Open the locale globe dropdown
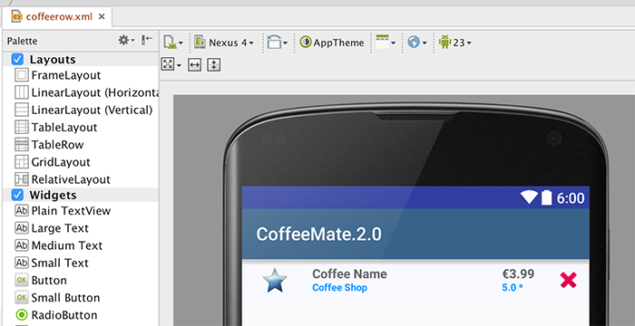This screenshot has width=635, height=326. point(417,43)
